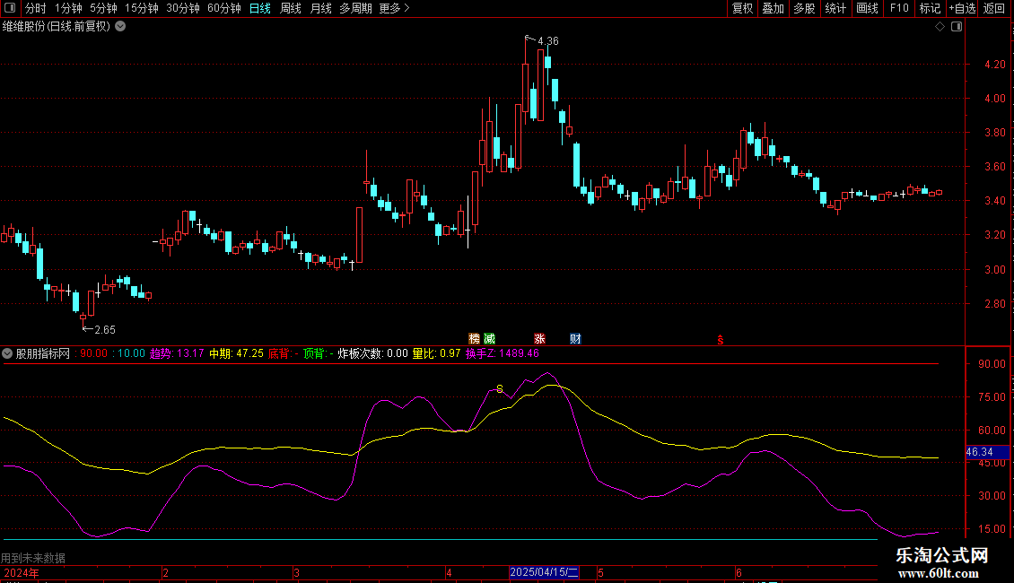Add stock via +自选 button
This screenshot has width=1014, height=583.
pos(962,8)
